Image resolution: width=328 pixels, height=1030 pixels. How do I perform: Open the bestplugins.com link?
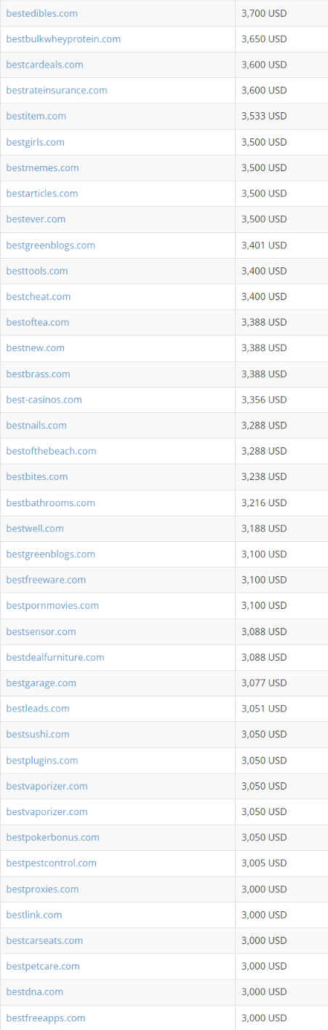(x=42, y=760)
